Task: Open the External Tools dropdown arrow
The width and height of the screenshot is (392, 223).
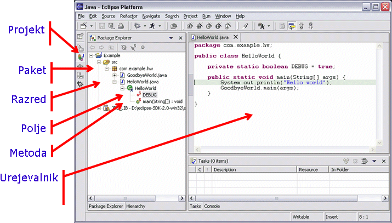Action: click(269, 26)
